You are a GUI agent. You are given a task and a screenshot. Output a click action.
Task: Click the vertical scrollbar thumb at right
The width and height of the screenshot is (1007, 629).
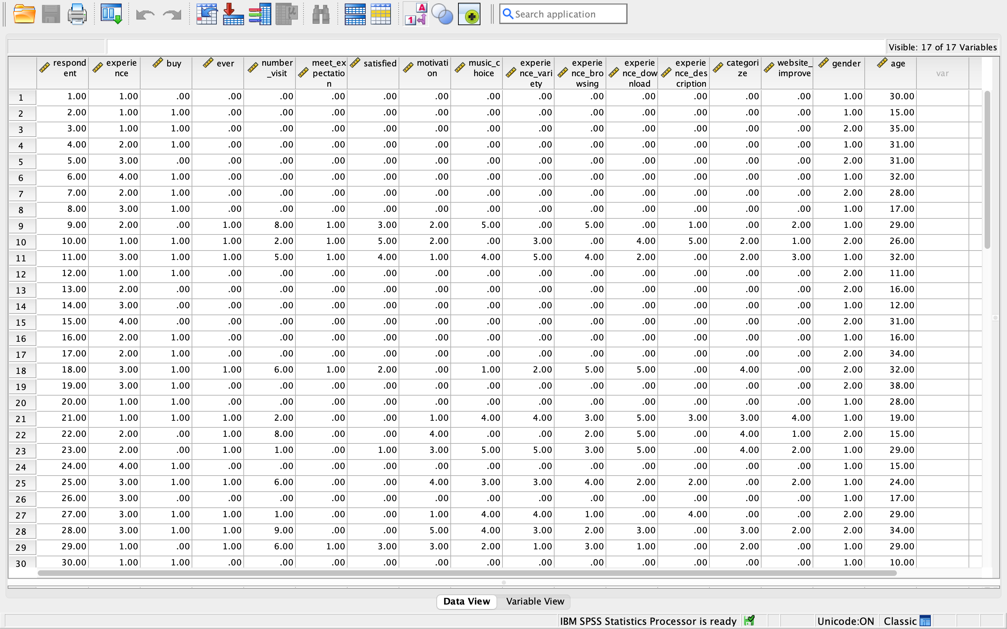pyautogui.click(x=987, y=171)
